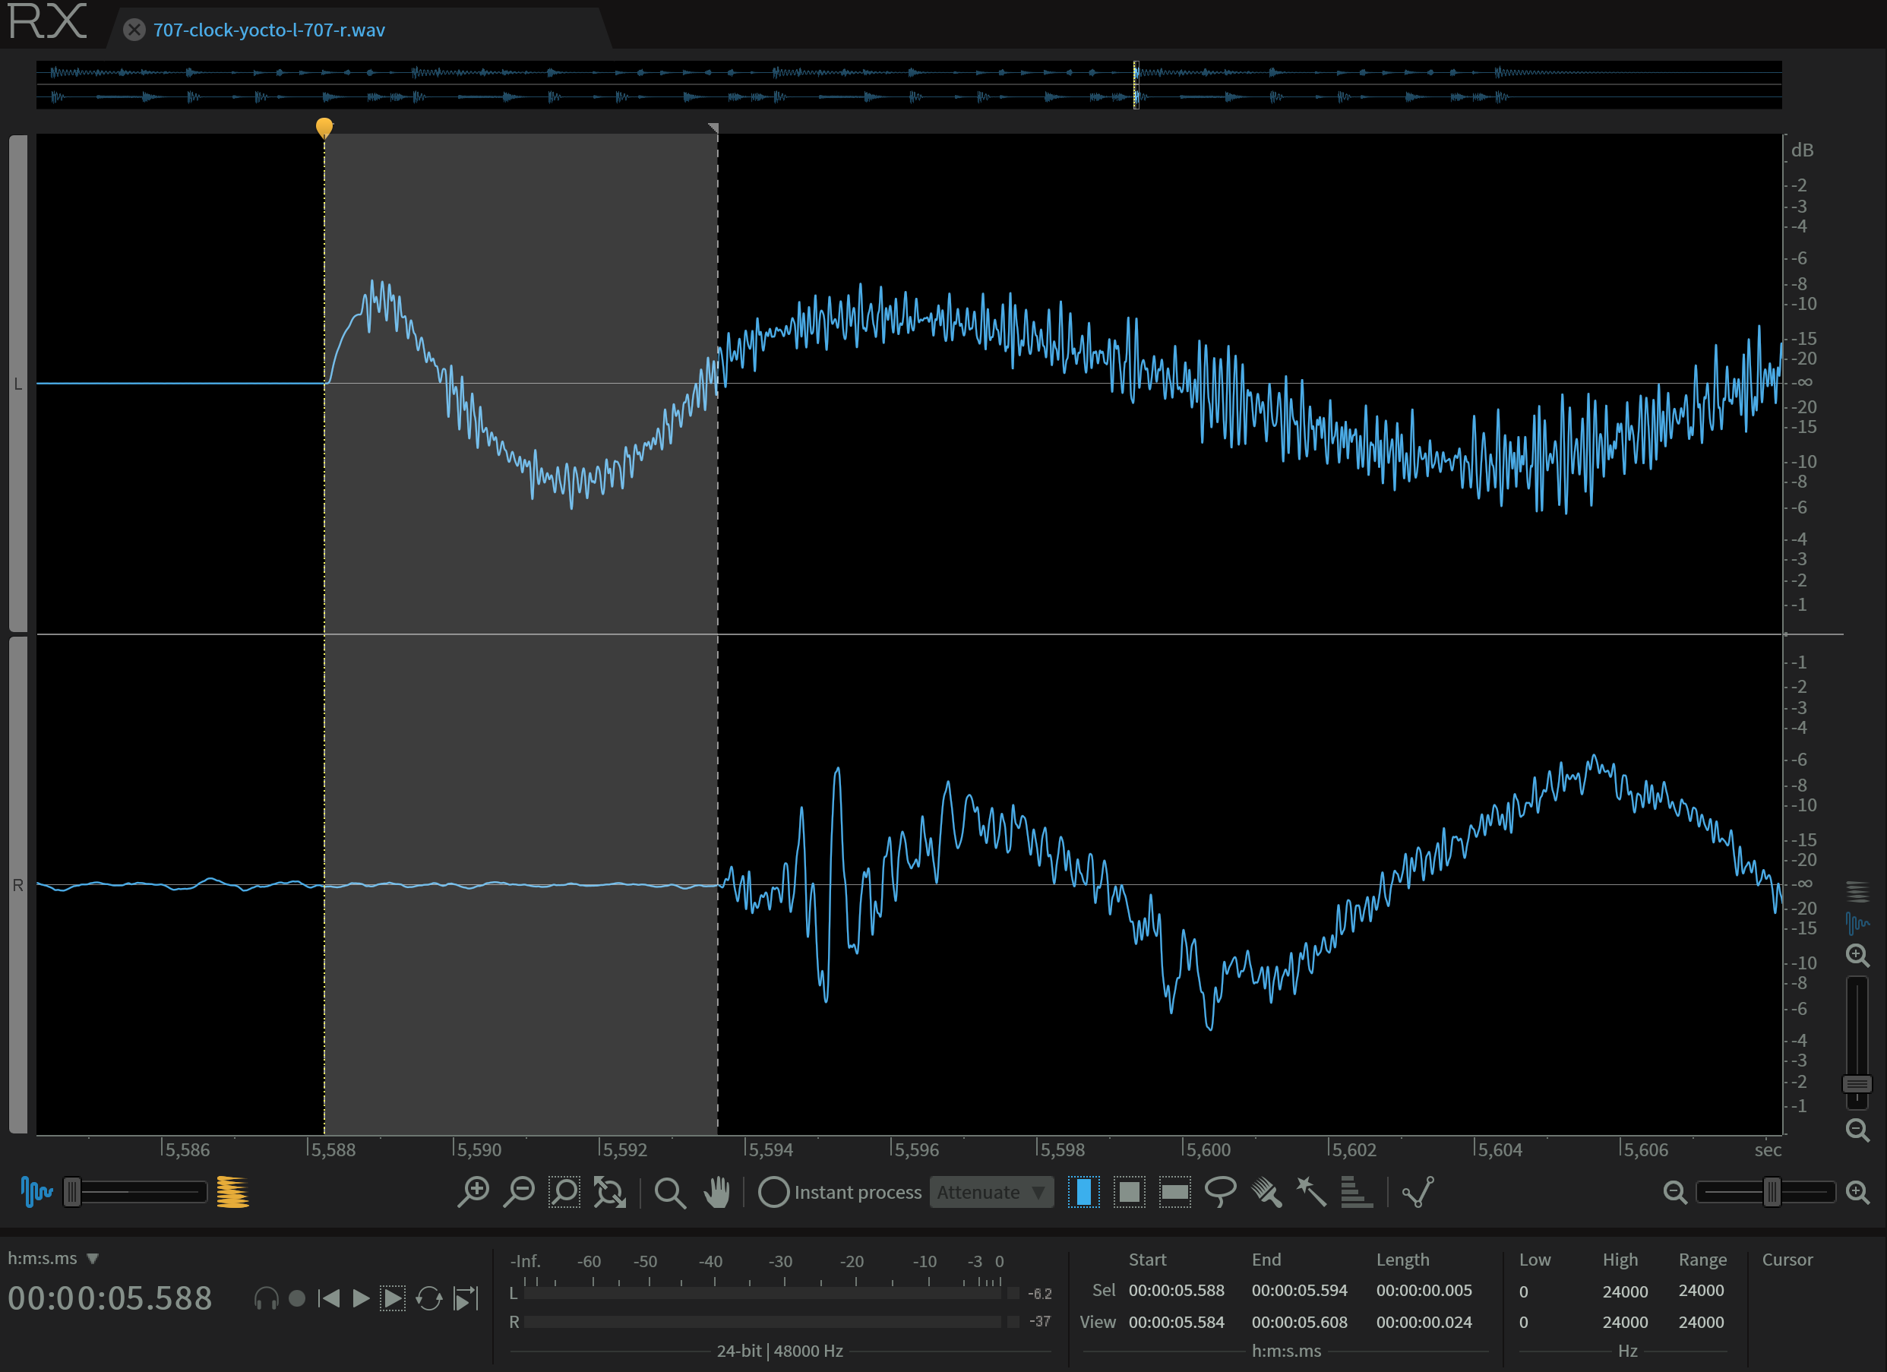Toggle the waveform amplitude scale icon
Screen dimensions: 1887x1372
[1857, 923]
